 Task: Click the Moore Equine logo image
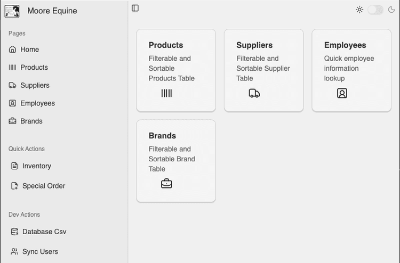(12, 11)
